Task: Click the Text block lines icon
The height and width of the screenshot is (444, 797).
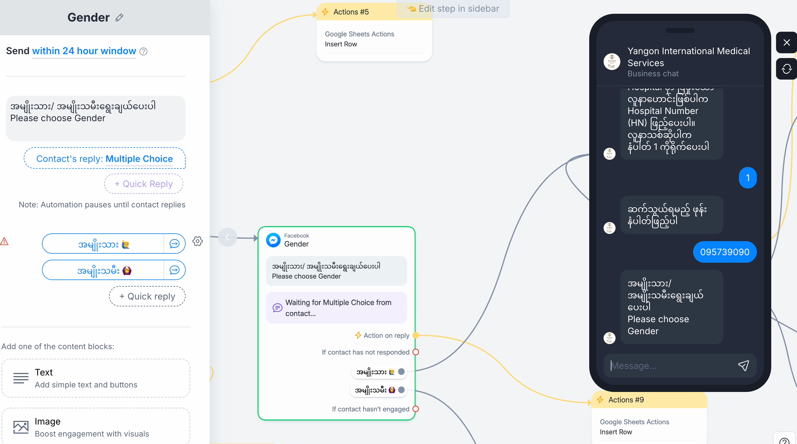Action: point(21,378)
